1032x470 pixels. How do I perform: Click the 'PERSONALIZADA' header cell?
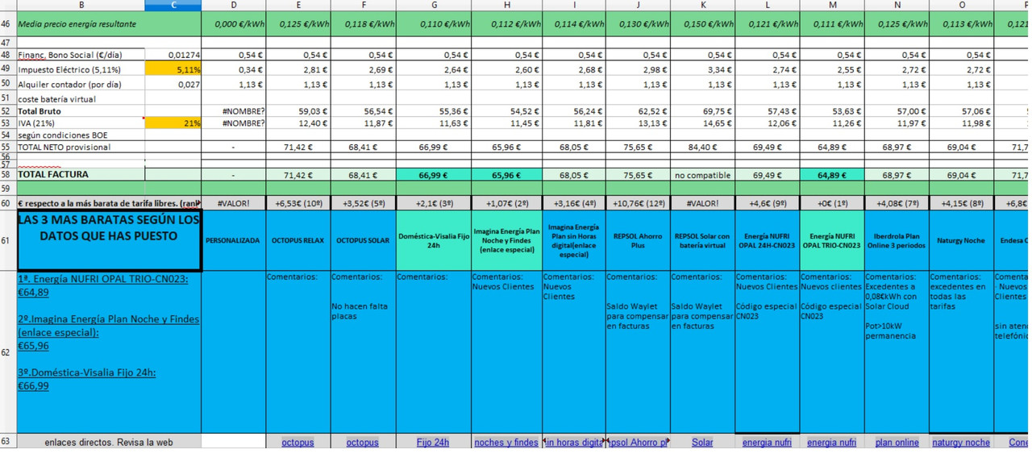pos(234,241)
